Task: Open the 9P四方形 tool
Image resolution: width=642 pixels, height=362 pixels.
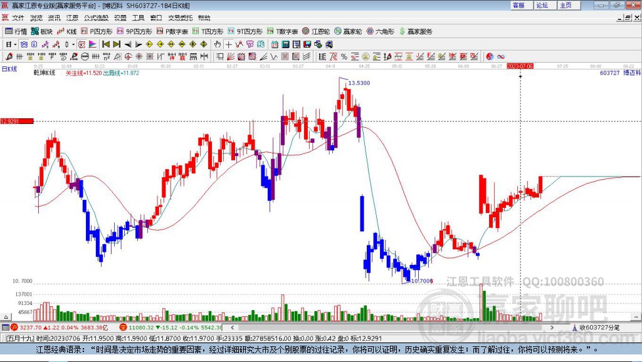Action: [134, 31]
